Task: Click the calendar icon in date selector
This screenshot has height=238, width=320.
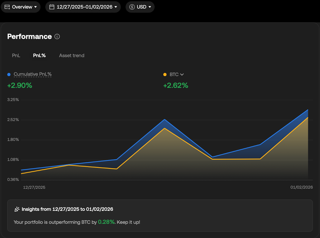Action: 52,7
